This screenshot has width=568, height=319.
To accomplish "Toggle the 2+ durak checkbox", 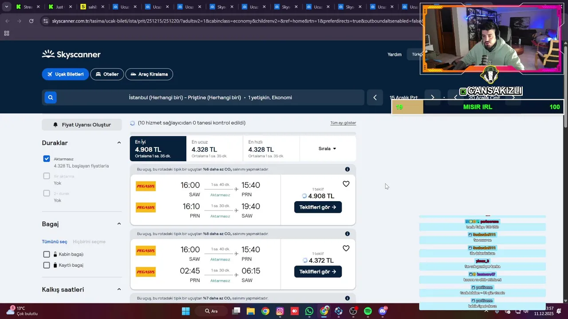I will [x=47, y=193].
